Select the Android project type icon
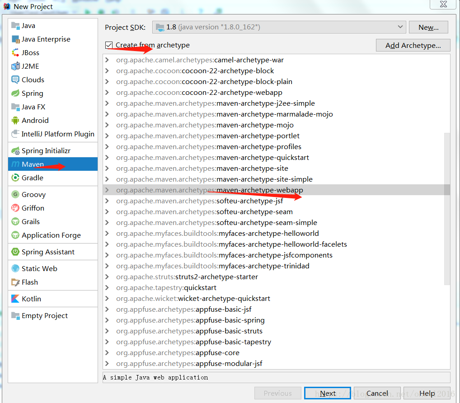 tap(15, 120)
